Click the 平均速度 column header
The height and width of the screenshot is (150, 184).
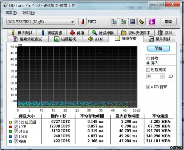pos(160,116)
